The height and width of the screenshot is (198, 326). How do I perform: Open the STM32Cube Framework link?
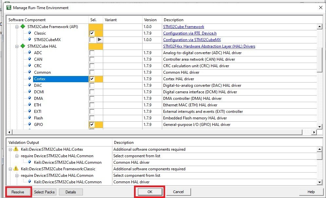(x=183, y=27)
